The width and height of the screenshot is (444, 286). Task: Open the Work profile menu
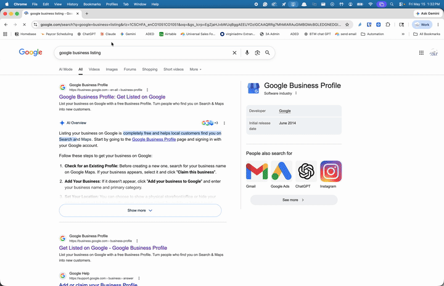[422, 25]
